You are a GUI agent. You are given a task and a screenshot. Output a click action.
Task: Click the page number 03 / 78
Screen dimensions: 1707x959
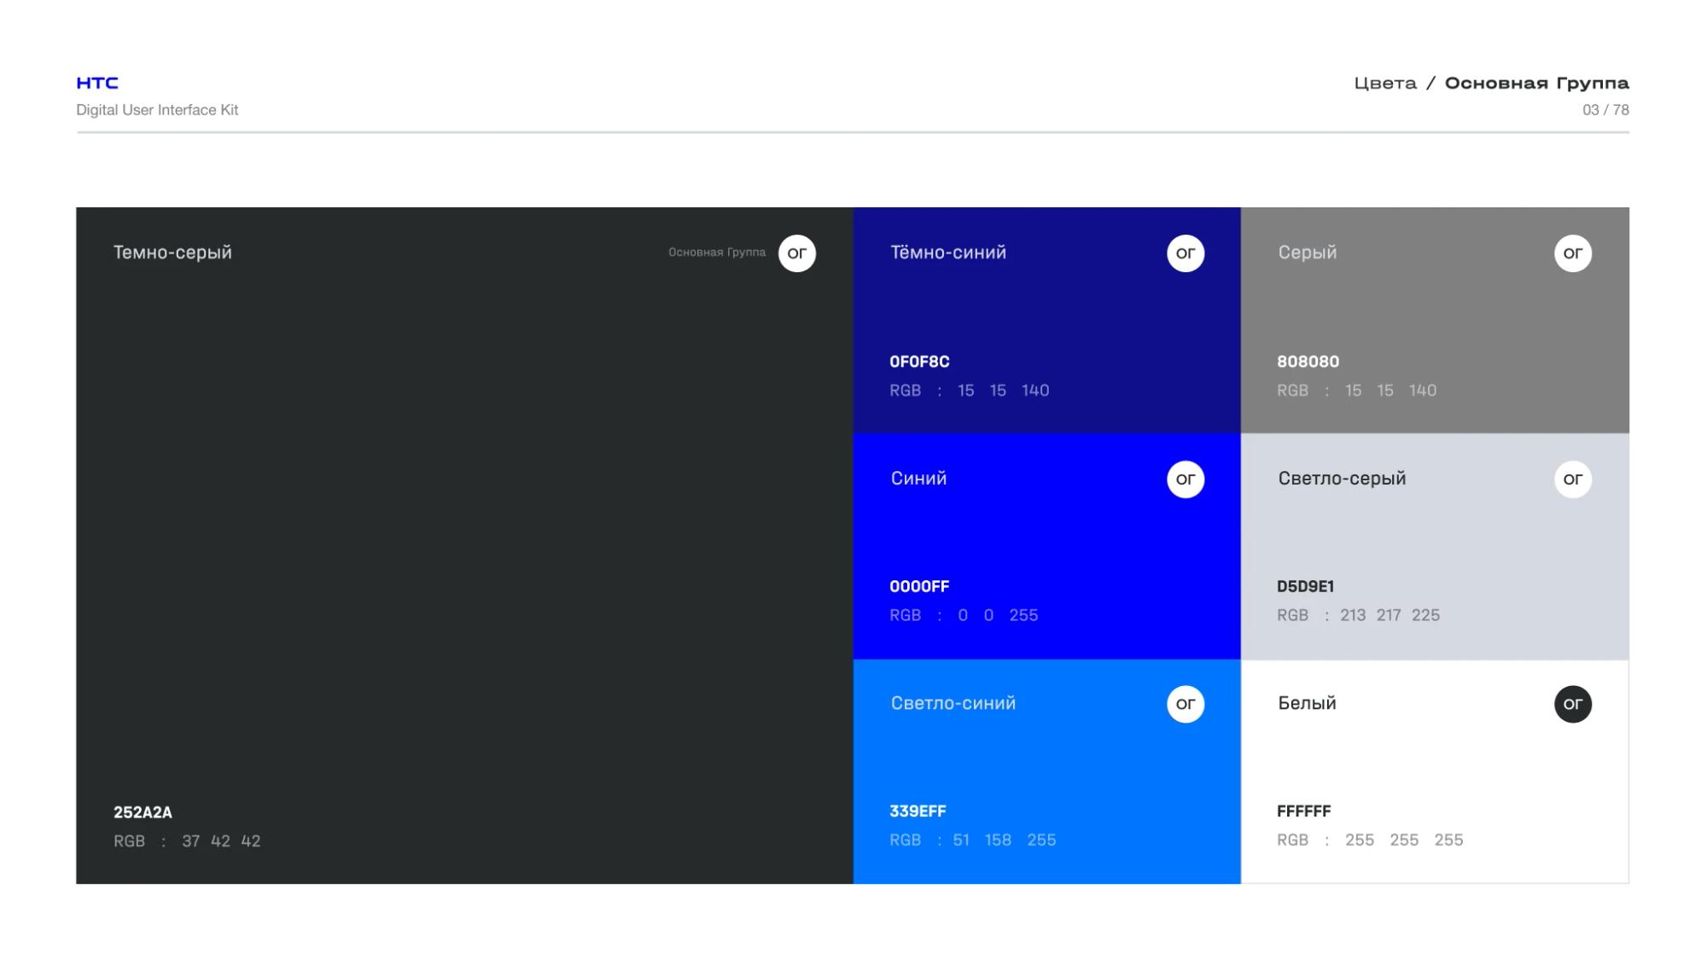coord(1605,110)
